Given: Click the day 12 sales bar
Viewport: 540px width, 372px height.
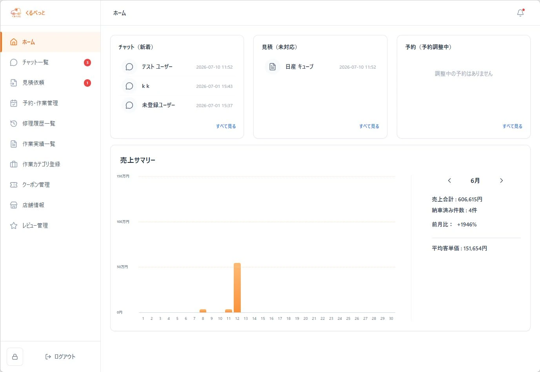Looking at the screenshot, I should [237, 288].
